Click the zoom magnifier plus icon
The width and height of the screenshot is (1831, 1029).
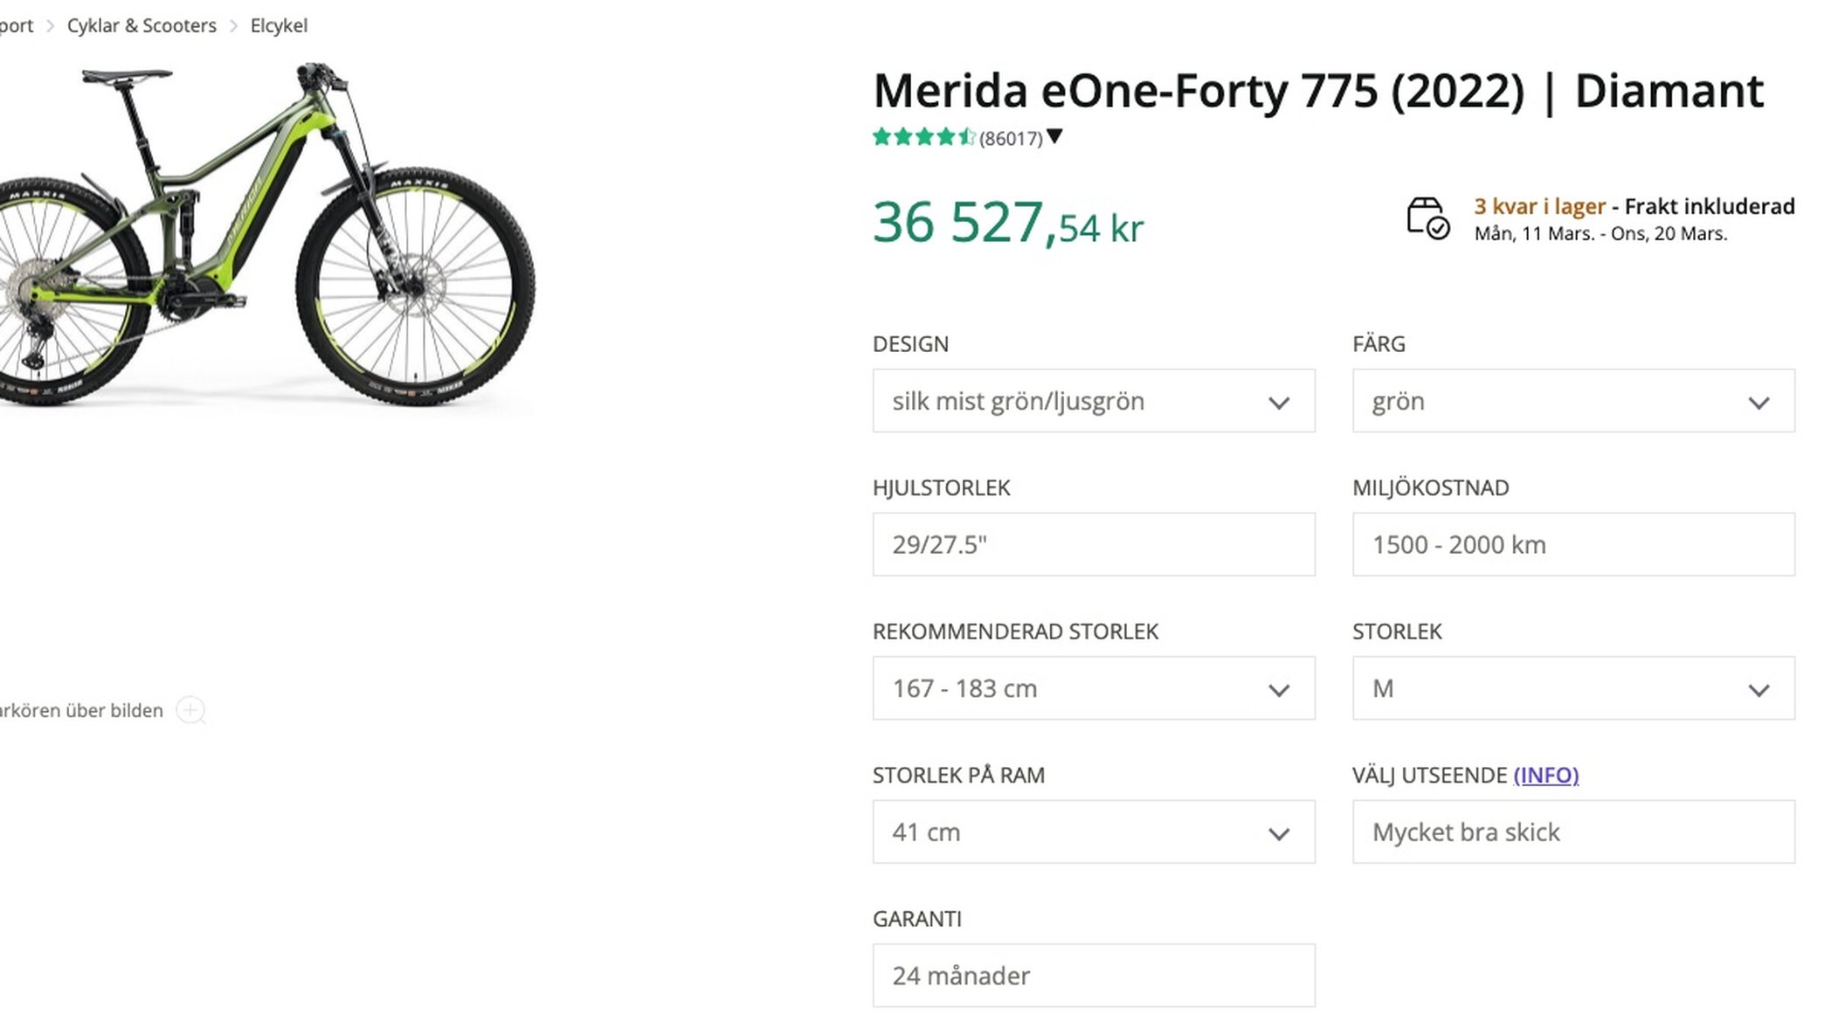point(190,710)
